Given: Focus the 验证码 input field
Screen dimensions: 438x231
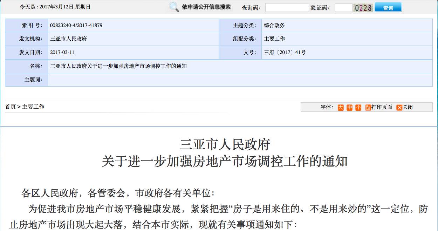Looking at the screenshot, I should [343, 8].
